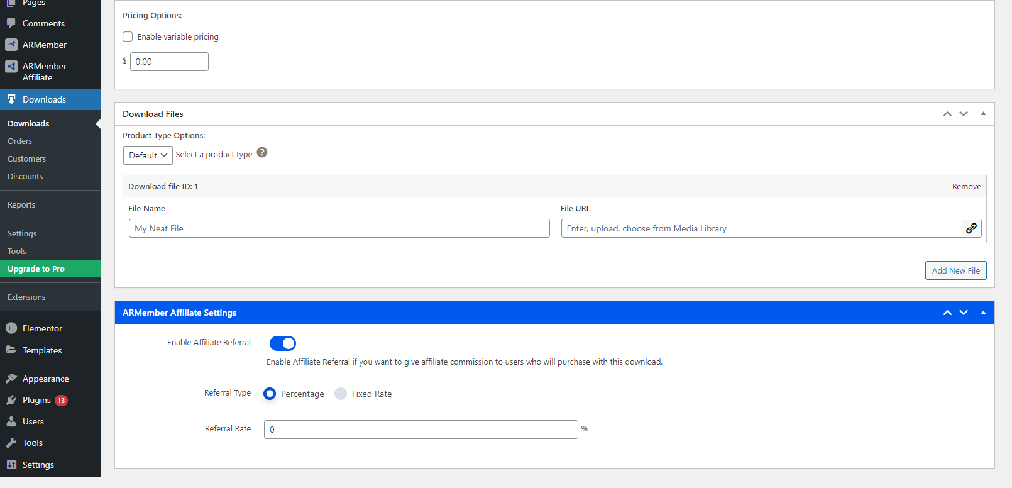Image resolution: width=1012 pixels, height=488 pixels.
Task: Click Upgrade to Pro
Action: click(x=50, y=269)
